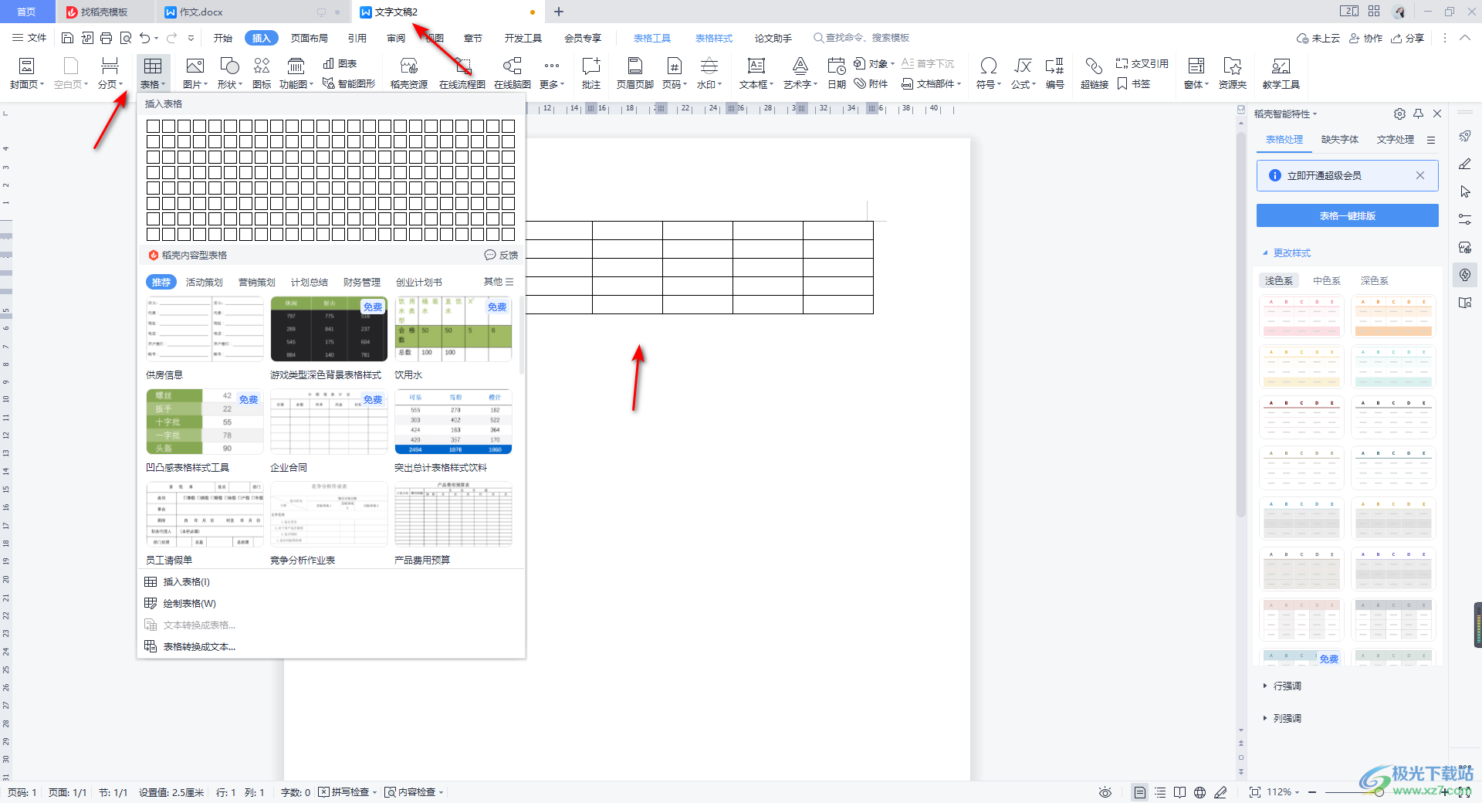This screenshot has width=1482, height=803.
Task: Open 教学工具 teaching tools
Action: pos(1281,74)
